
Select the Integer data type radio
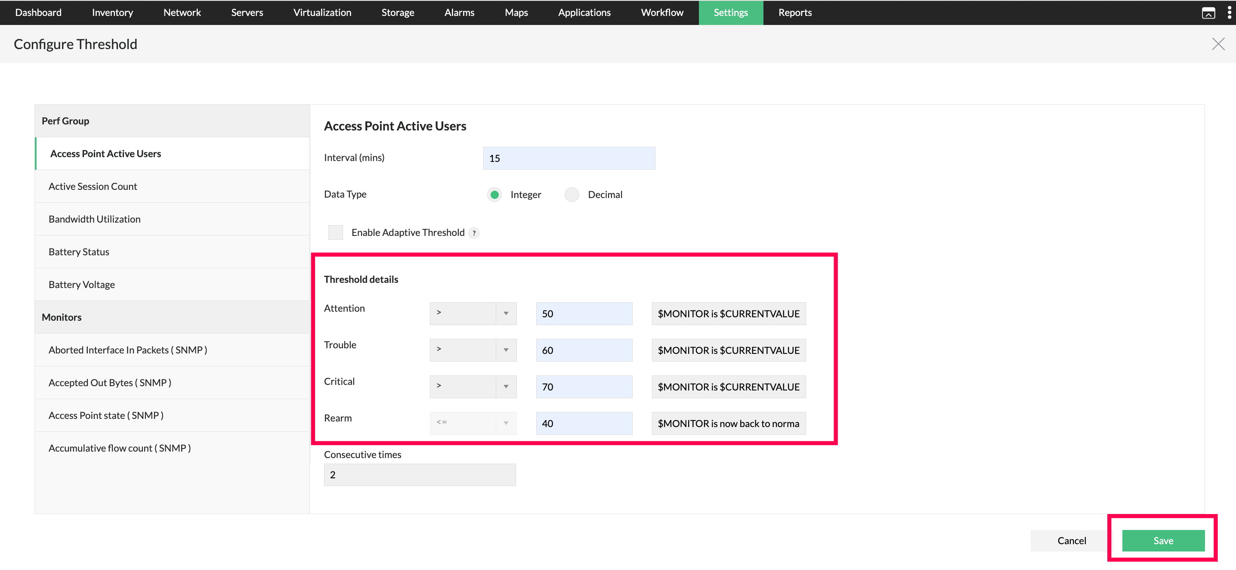[494, 194]
